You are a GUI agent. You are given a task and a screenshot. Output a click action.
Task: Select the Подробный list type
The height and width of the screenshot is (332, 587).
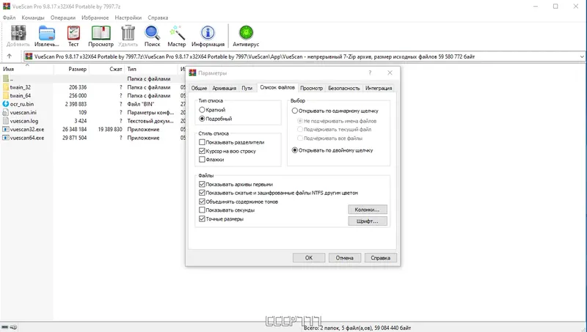[x=203, y=119]
